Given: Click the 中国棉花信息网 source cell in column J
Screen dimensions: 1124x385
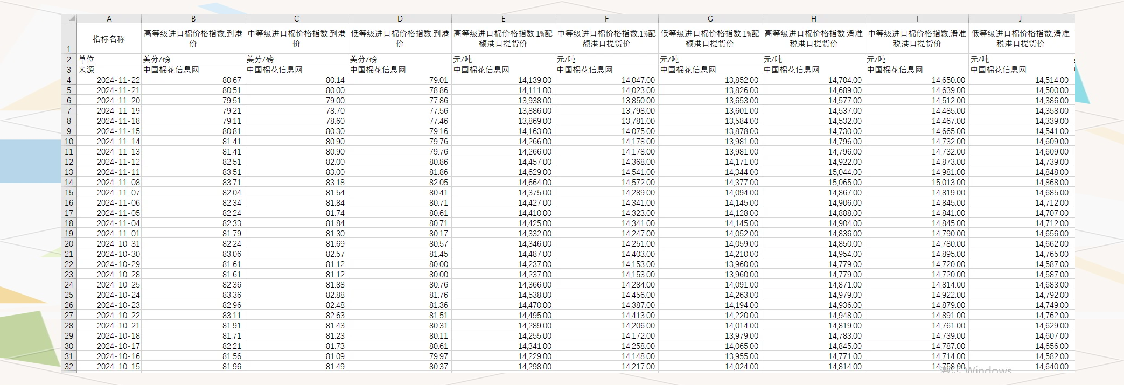Looking at the screenshot, I should (x=1020, y=69).
